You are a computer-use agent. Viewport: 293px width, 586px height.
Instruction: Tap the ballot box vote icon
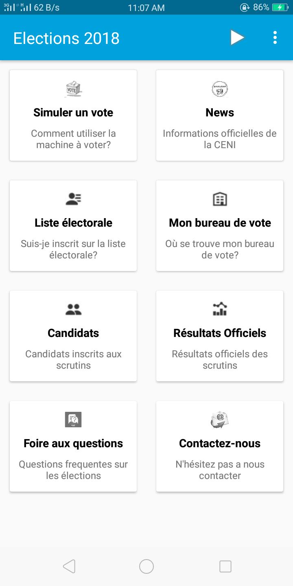73,89
